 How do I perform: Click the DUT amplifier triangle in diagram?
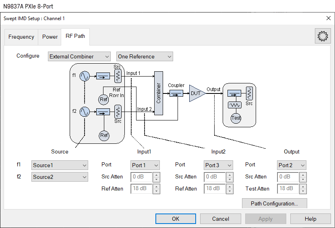coord(196,93)
